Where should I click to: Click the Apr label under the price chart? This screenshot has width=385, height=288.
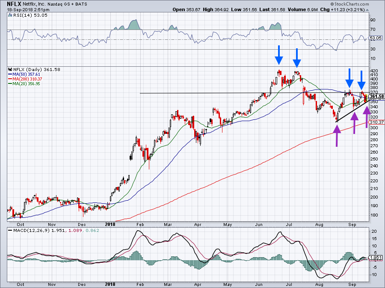click(198, 224)
